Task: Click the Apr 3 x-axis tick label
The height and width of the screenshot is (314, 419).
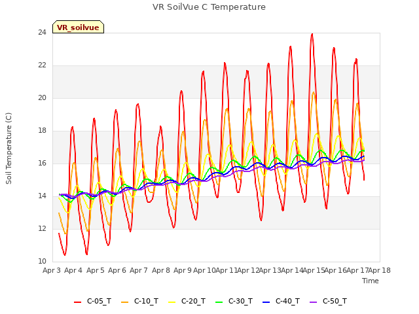Action: 52,270
